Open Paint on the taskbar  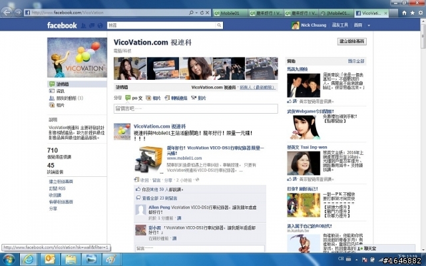(x=111, y=259)
